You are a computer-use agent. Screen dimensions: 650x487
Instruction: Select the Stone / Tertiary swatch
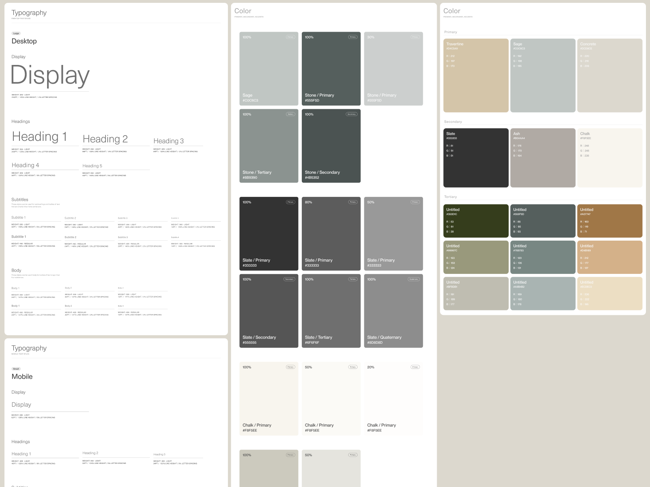(x=269, y=146)
